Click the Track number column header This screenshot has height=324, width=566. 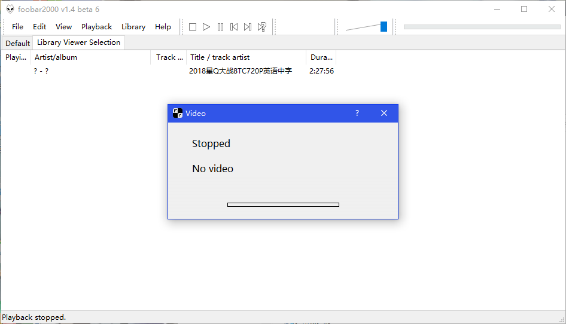point(169,57)
